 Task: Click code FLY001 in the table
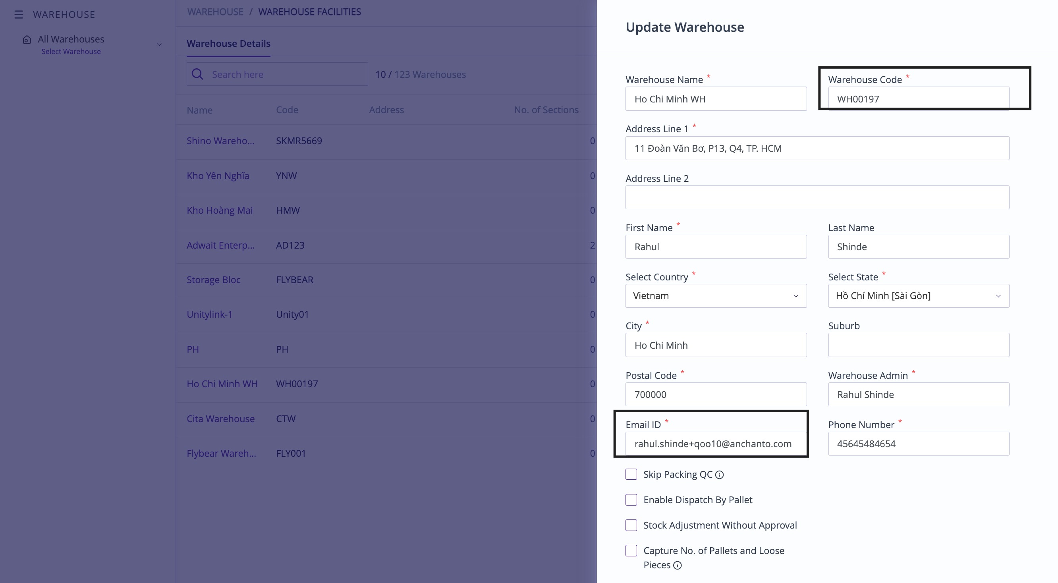(291, 453)
